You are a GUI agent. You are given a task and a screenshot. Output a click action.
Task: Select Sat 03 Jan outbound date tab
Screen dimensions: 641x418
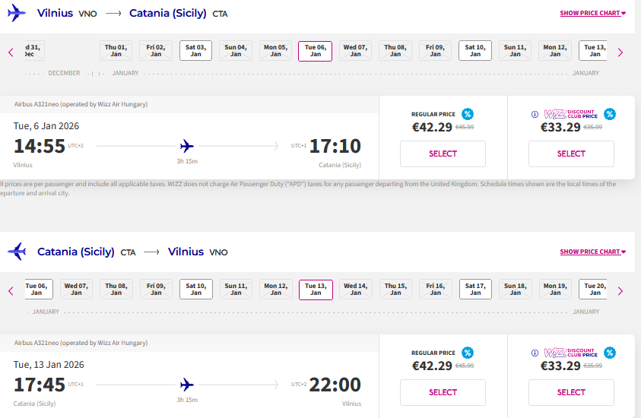coord(195,51)
